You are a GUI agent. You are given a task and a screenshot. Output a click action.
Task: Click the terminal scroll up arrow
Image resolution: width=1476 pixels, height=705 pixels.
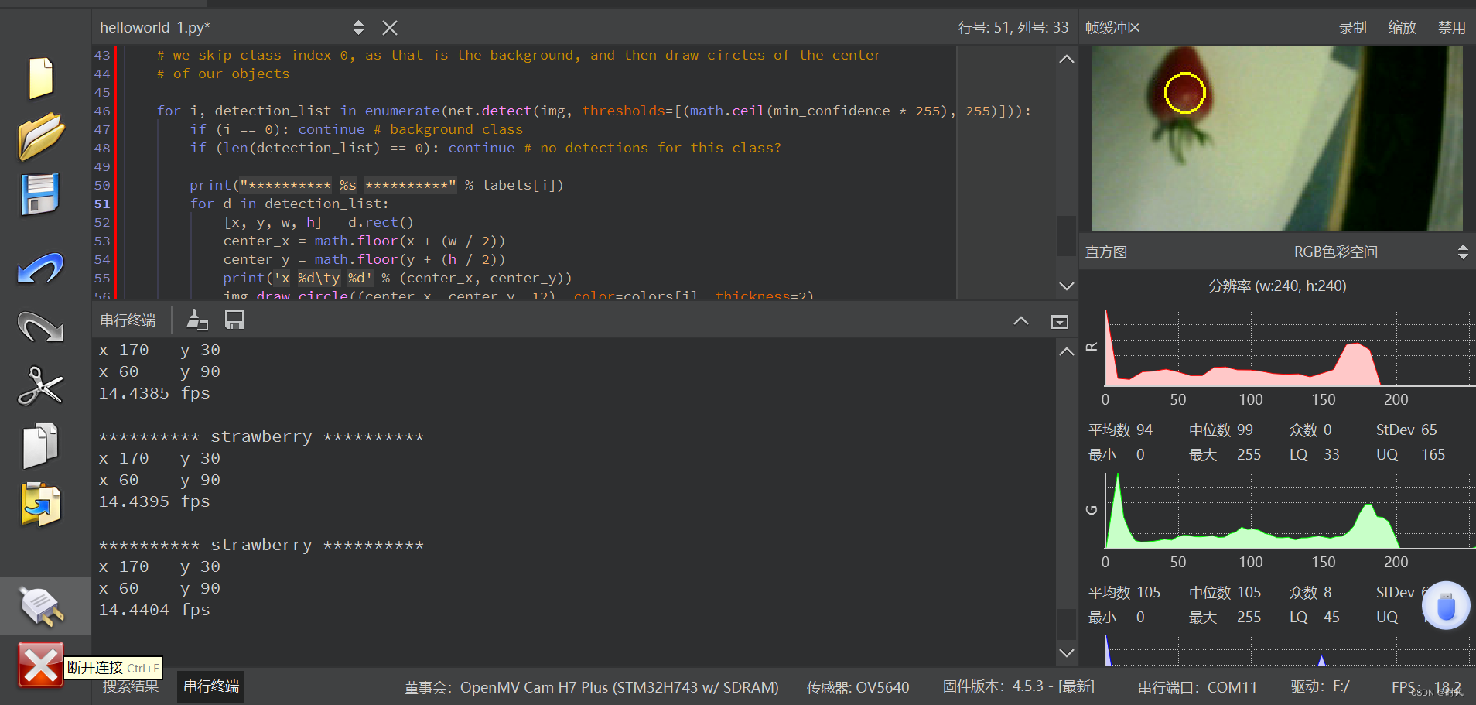coord(1067,351)
